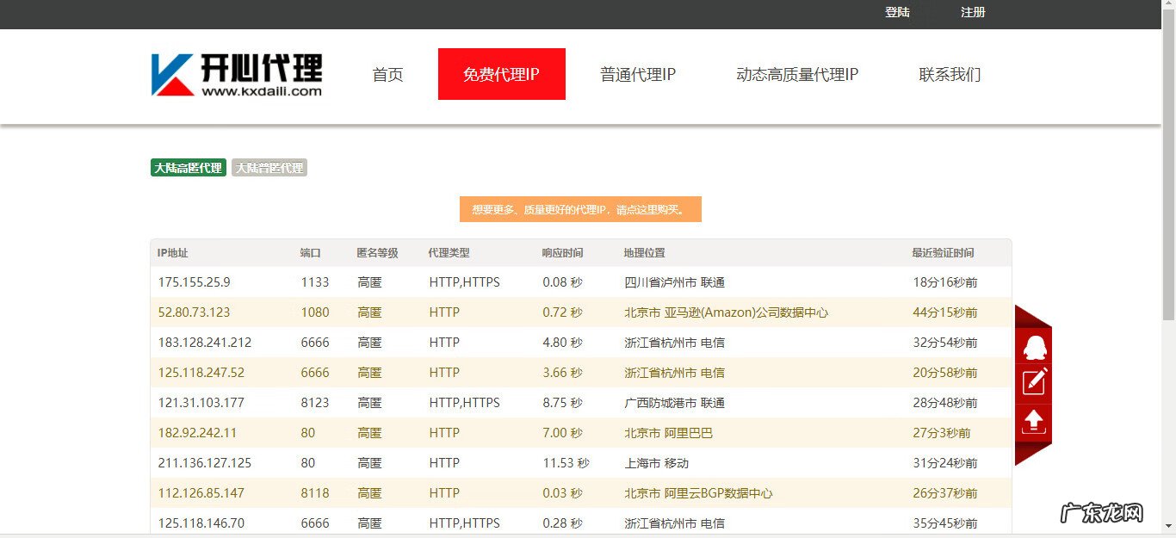Click the 注册 register link
The height and width of the screenshot is (538, 1176).
point(973,13)
